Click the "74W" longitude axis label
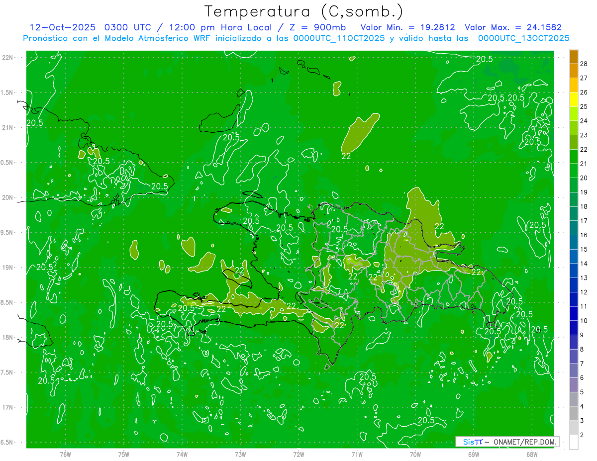597x461 pixels. click(182, 455)
